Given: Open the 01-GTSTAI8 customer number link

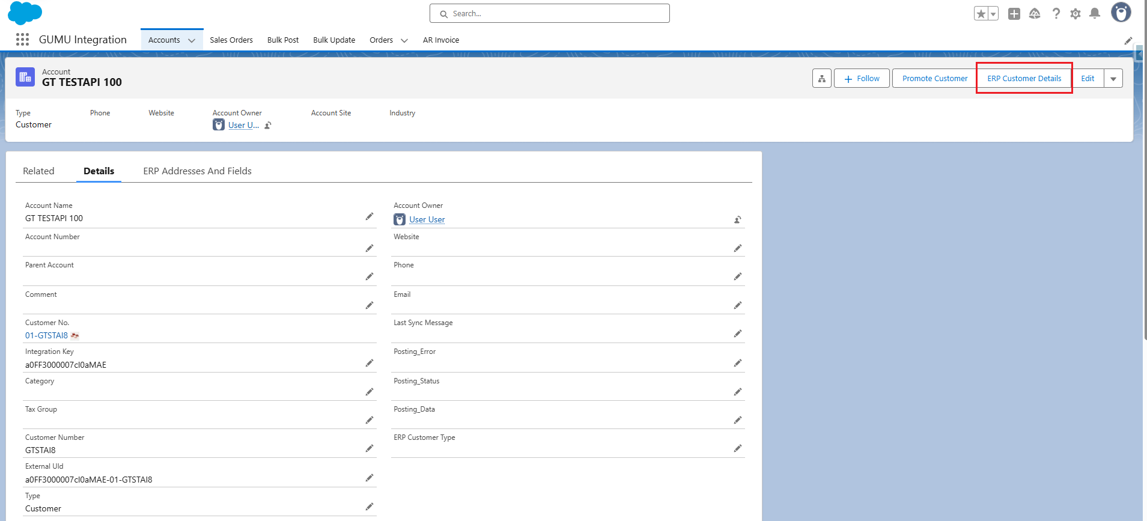Looking at the screenshot, I should click(x=46, y=335).
